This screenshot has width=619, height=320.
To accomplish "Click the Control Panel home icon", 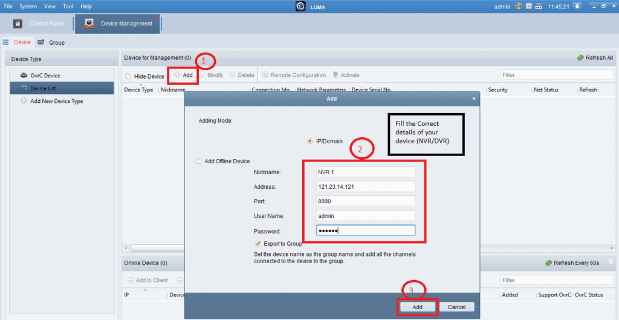I will pyautogui.click(x=18, y=24).
